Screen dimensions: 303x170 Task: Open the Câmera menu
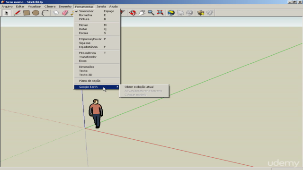(50, 7)
